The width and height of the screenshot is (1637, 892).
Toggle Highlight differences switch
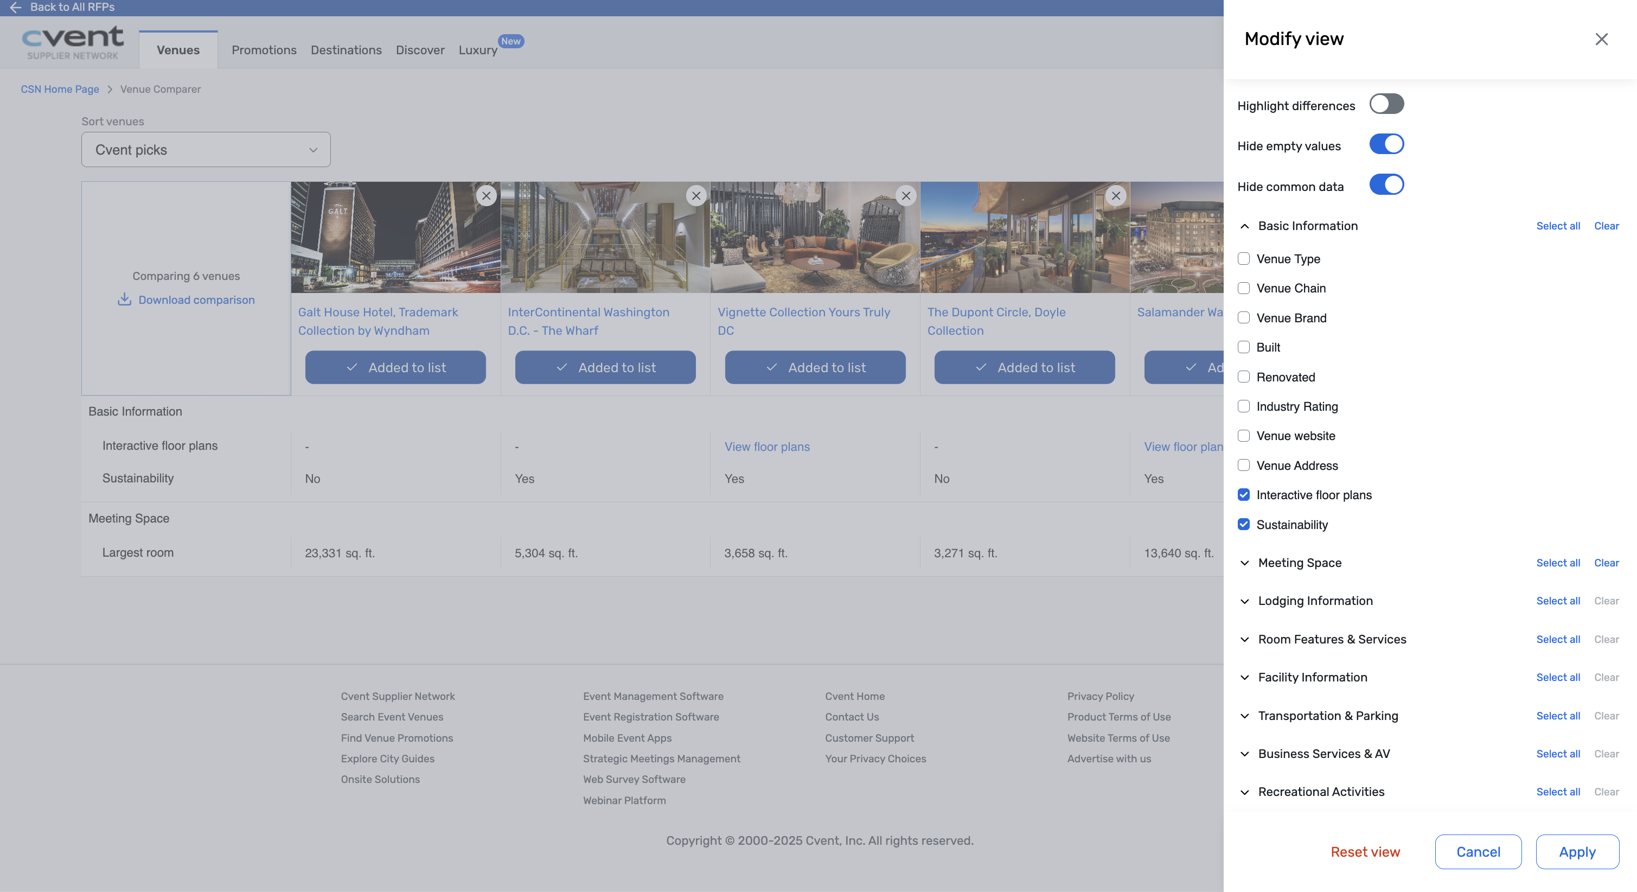click(1386, 104)
